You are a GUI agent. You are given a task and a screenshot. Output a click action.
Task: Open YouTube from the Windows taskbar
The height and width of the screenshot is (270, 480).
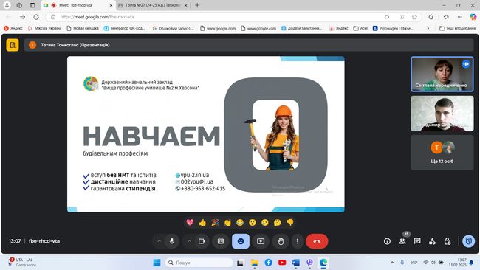282,263
